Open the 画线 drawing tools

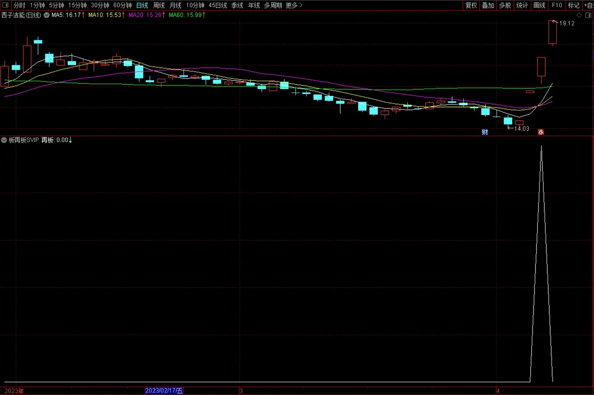[x=539, y=5]
